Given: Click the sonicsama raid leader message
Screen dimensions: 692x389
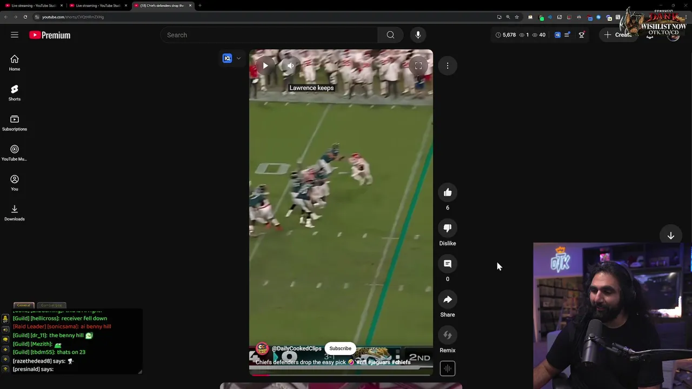Looking at the screenshot, I should 62,326.
